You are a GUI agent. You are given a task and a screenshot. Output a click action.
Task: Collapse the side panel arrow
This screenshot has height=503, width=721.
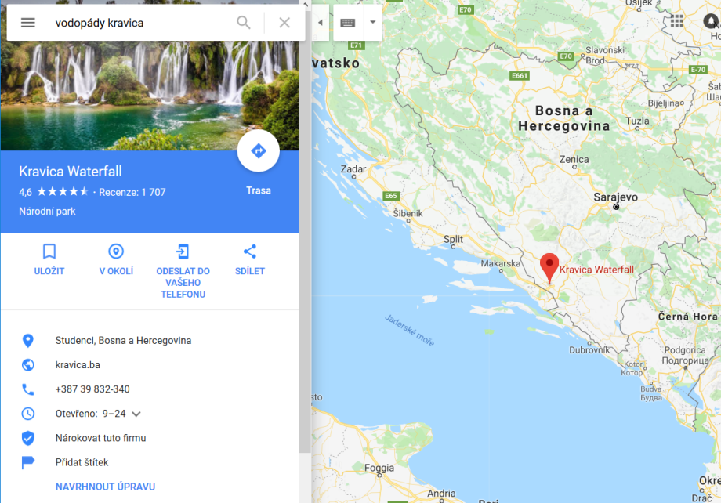tap(320, 23)
